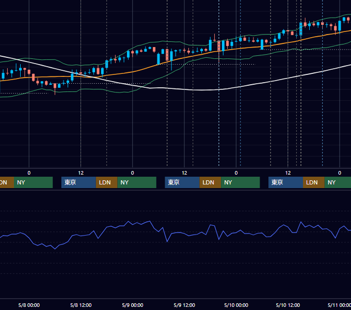Click hour label 12 above 5/10 12:00
Screen dimensions: 351x310
click(288, 173)
